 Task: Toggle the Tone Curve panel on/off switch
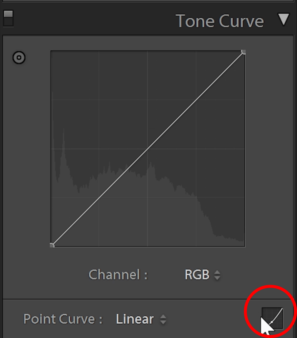tap(8, 18)
